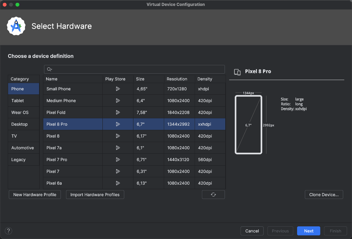Click the Category list header
The height and width of the screenshot is (239, 352).
click(24, 79)
